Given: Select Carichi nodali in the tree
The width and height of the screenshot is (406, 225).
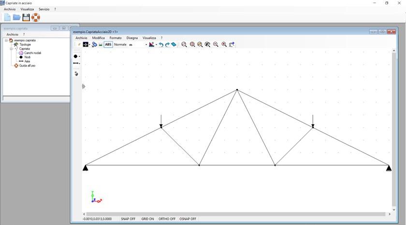Looking at the screenshot, I should pyautogui.click(x=33, y=53).
